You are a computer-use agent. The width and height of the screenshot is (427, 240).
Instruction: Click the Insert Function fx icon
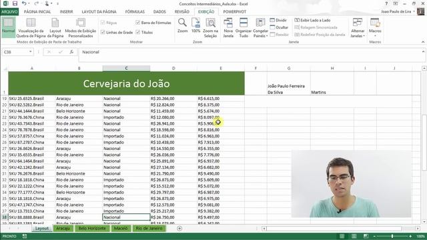coord(71,52)
